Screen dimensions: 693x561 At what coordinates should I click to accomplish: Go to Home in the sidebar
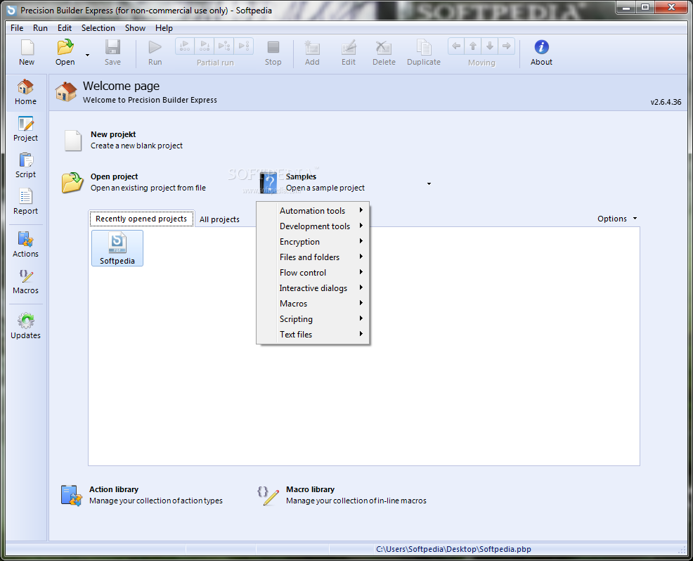tap(25, 92)
